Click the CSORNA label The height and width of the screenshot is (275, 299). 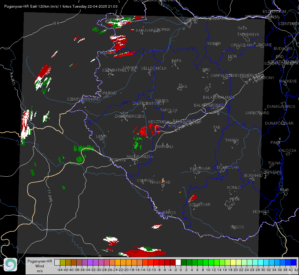point(162,30)
